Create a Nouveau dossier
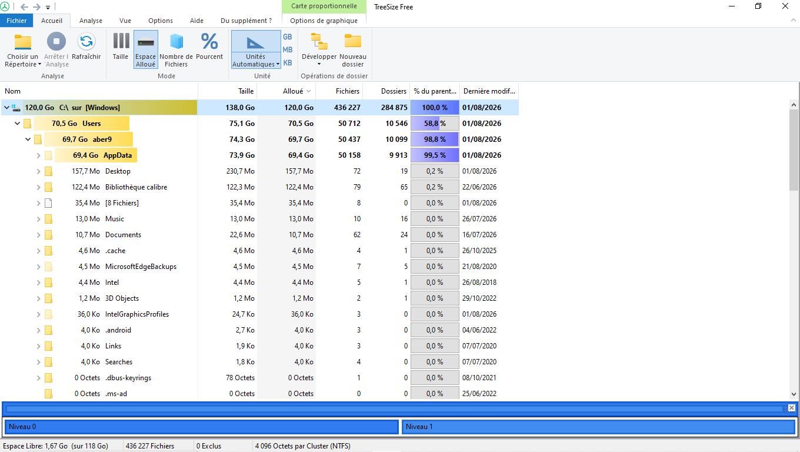This screenshot has height=452, width=800. [x=353, y=49]
